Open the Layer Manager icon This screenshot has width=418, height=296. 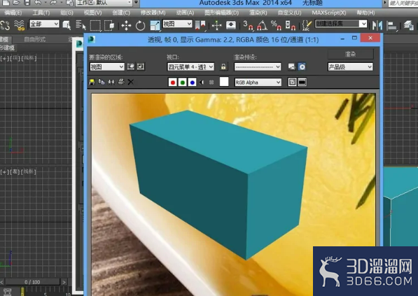click(408, 25)
